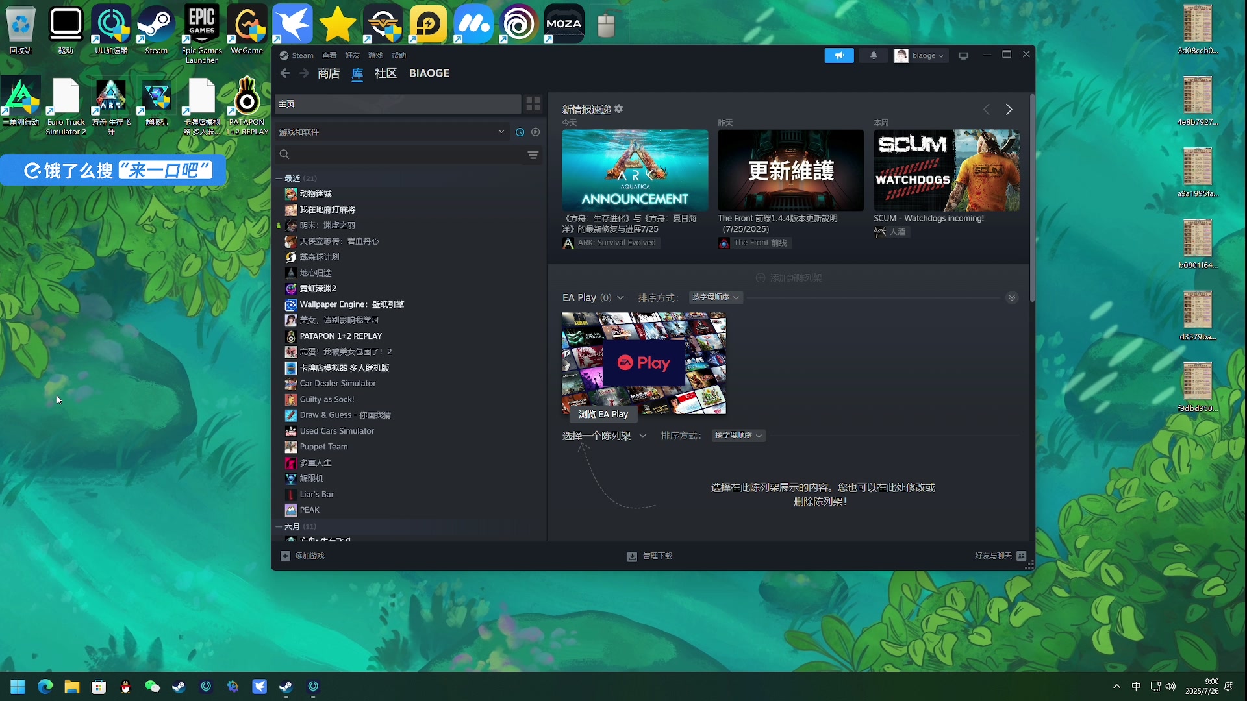Open the 帮助 (Help) menu

(399, 55)
